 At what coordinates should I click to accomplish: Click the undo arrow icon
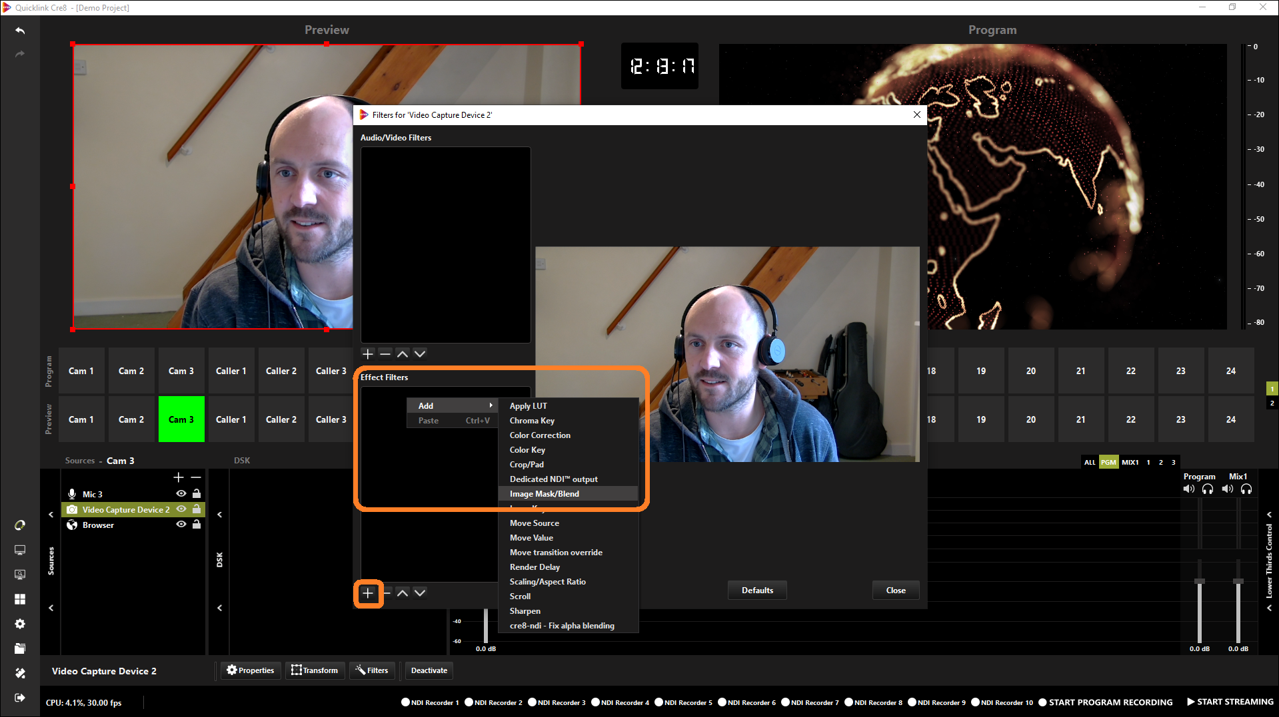click(x=20, y=31)
